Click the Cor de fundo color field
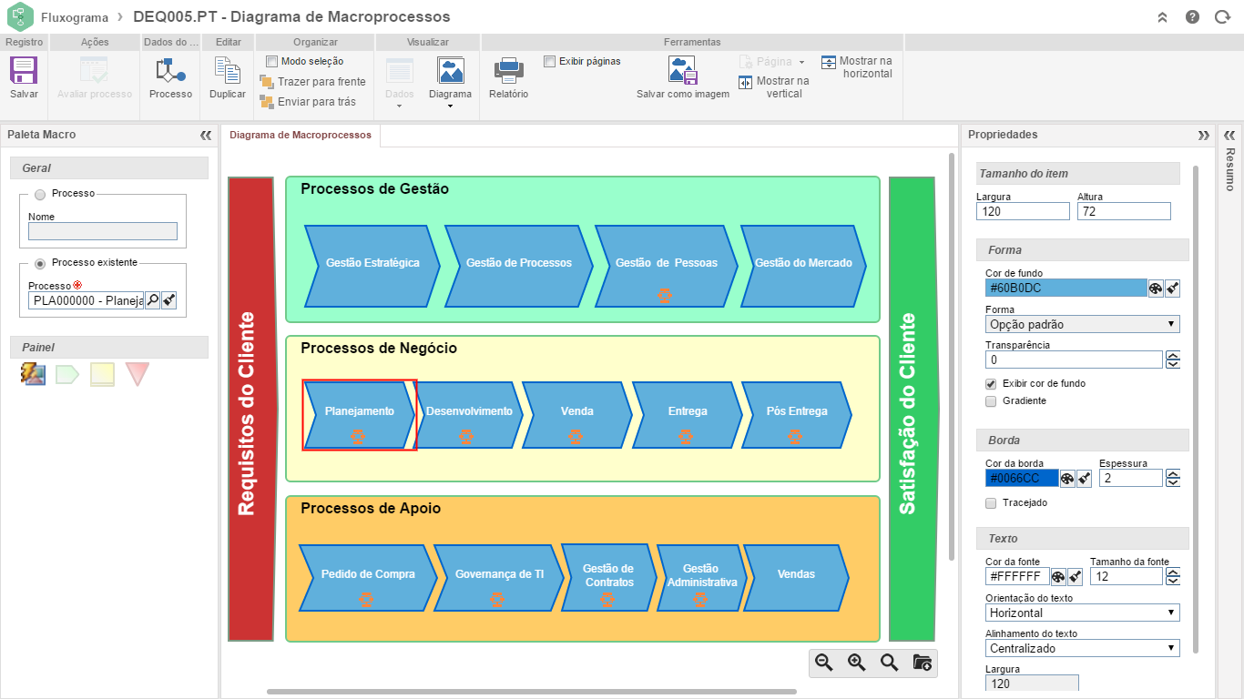This screenshot has width=1244, height=699. click(x=1065, y=289)
